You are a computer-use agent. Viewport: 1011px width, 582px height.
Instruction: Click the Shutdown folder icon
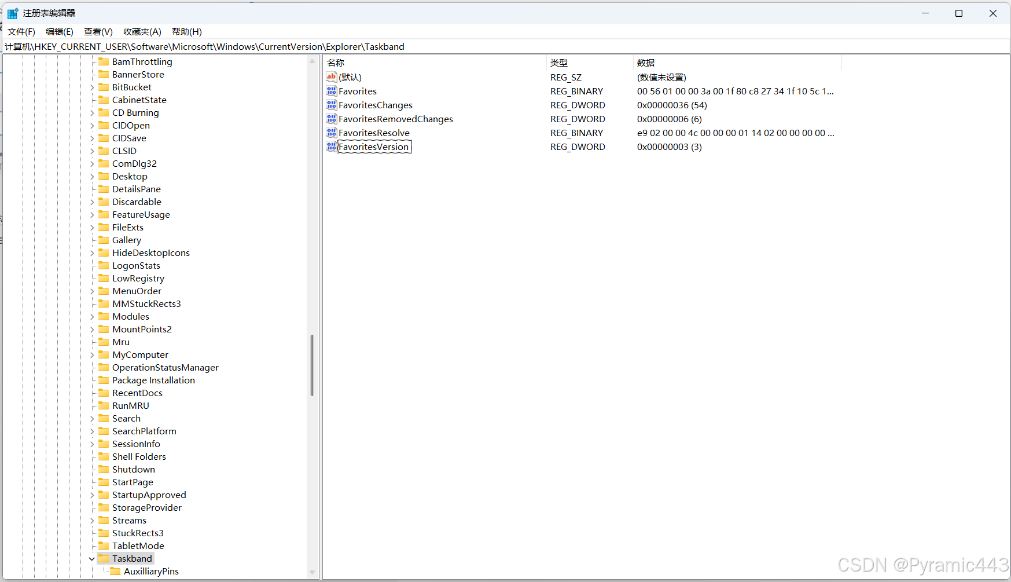click(104, 469)
